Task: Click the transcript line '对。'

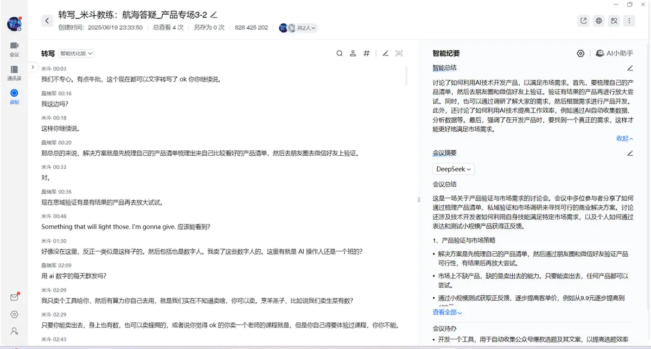Action: coord(46,177)
